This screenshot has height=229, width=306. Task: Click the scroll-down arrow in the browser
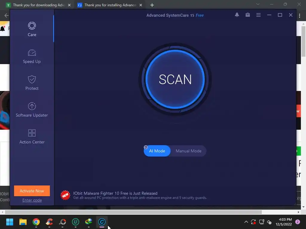click(303, 207)
